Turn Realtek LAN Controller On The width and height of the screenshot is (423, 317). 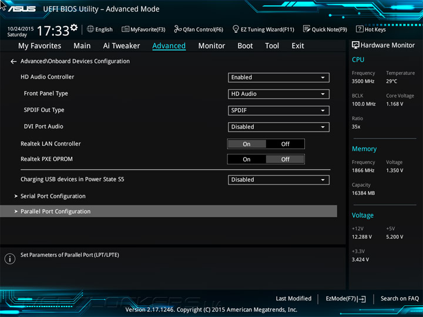[x=247, y=144]
